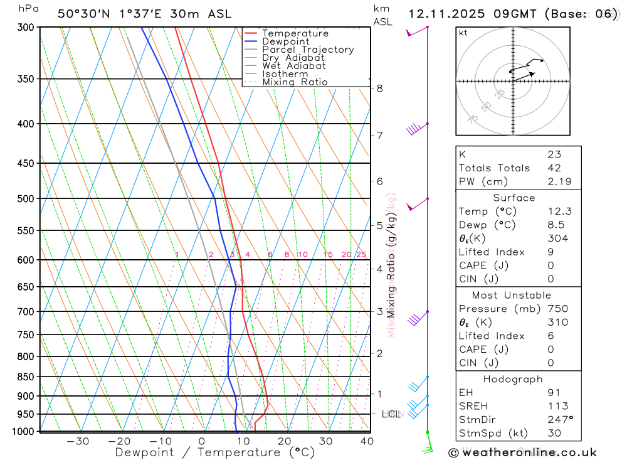Click the 'km ASL' axis label

pyautogui.click(x=382, y=15)
